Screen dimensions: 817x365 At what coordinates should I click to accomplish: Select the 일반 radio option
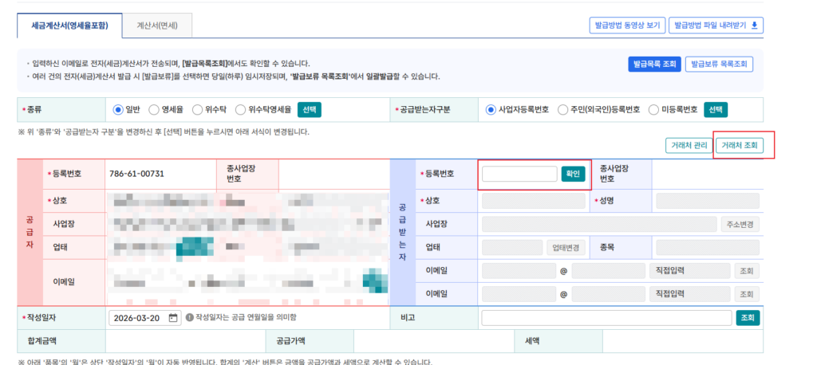pos(118,110)
